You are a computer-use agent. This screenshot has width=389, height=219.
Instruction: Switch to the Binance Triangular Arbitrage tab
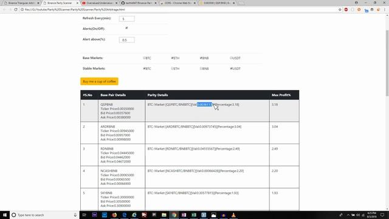[x=21, y=3]
